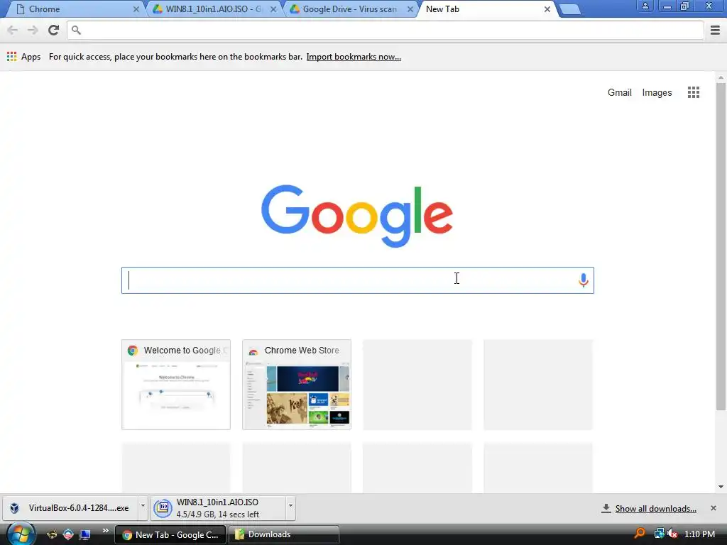Open WIN8.1_10in1.AIO.ISO download item
Viewport: 727px width, 545px height.
coord(218,508)
